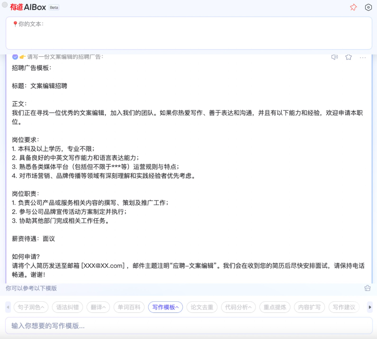
Task: Click the gray circle at window corner
Action: coord(5,5)
